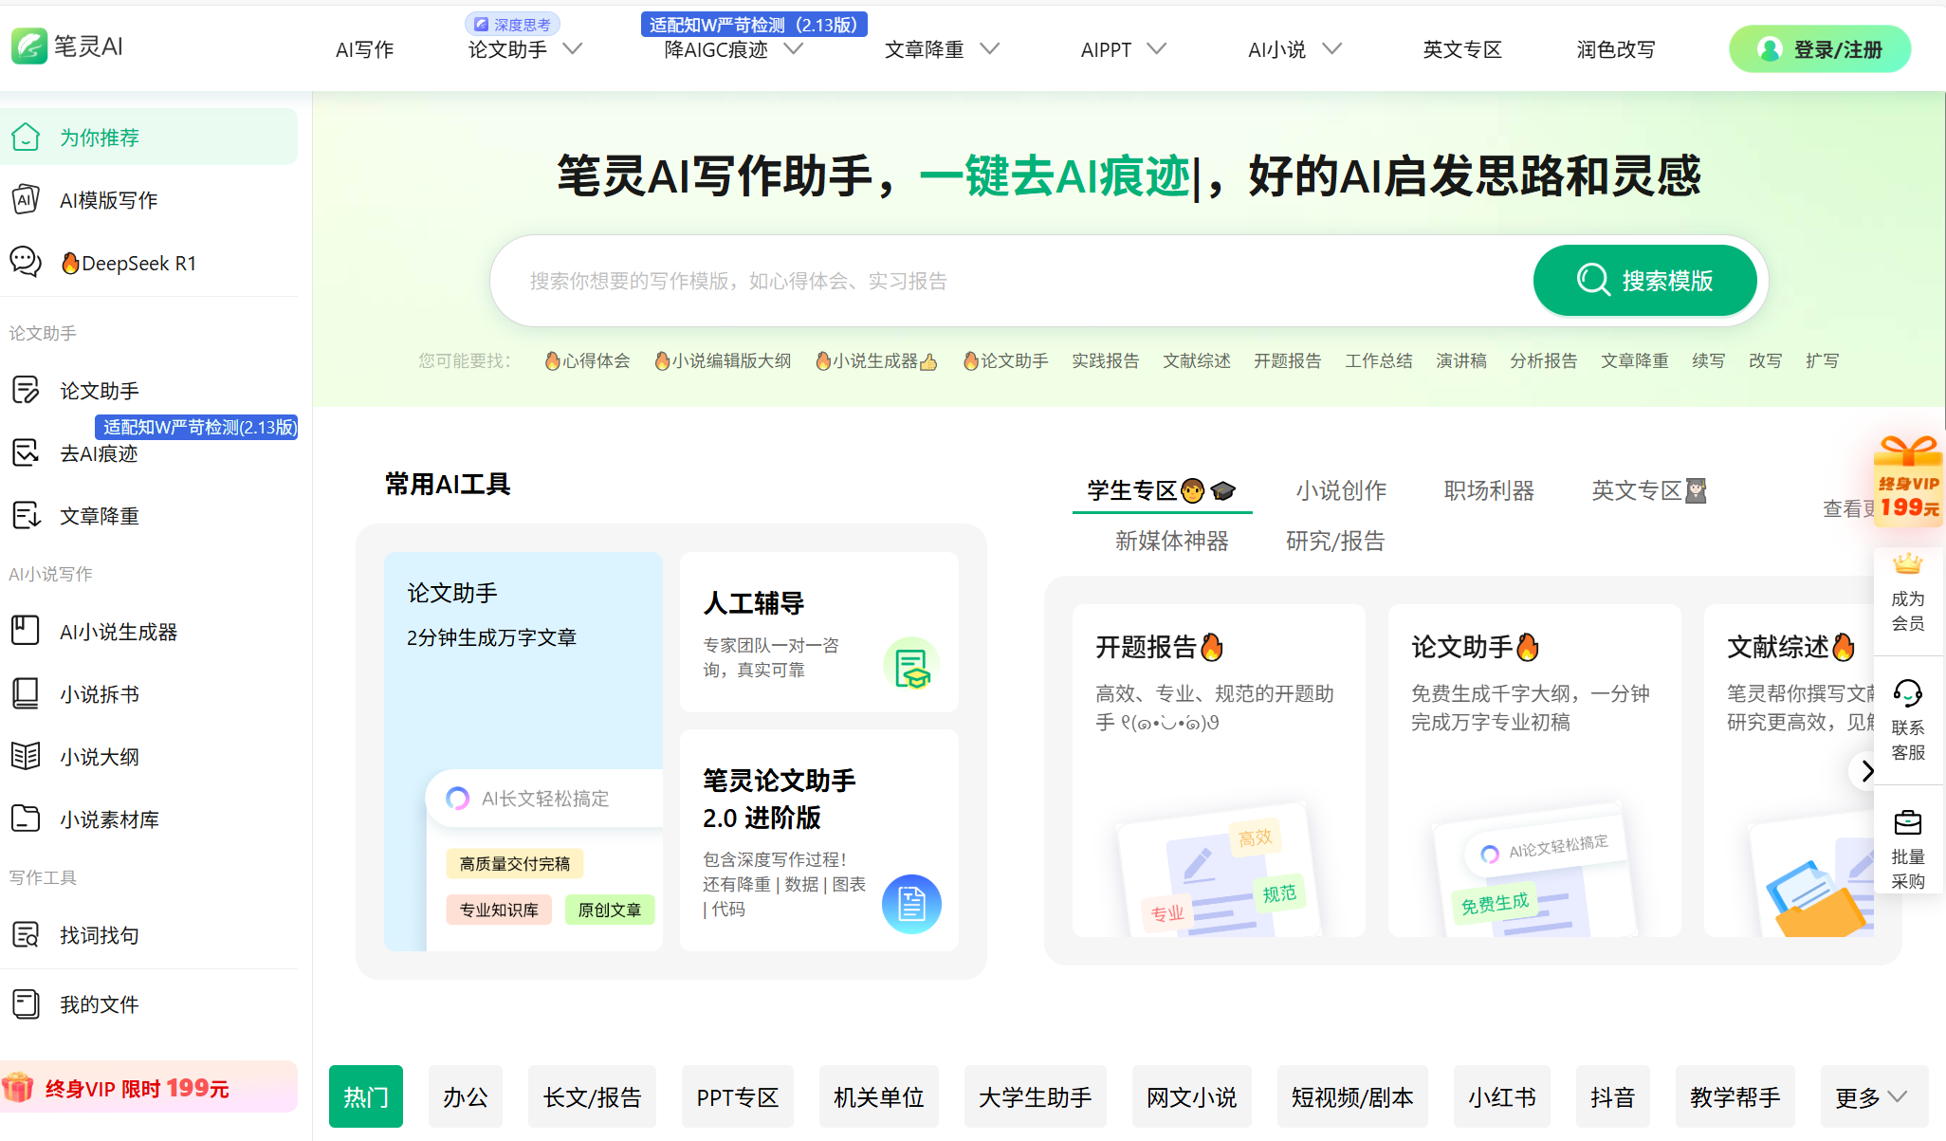Click the 联系客服 headset icon
The width and height of the screenshot is (1946, 1141).
pyautogui.click(x=1907, y=693)
